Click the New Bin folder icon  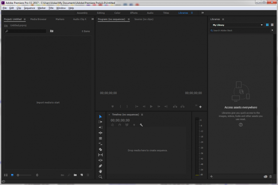point(75,175)
